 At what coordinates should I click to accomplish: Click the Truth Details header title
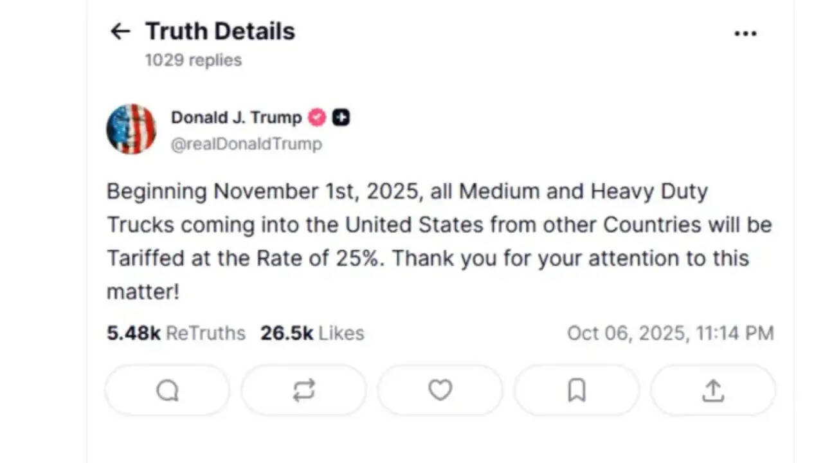tap(220, 32)
